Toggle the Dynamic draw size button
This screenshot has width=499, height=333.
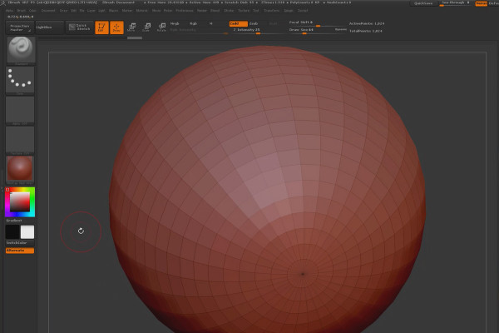point(340,29)
